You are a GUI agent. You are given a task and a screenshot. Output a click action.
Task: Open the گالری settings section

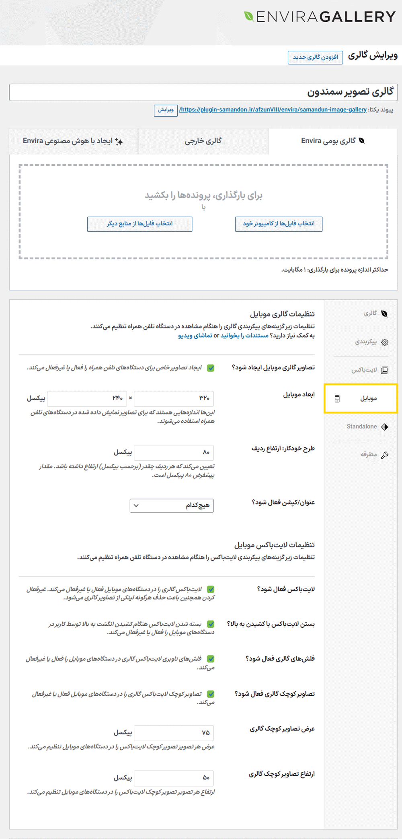click(x=361, y=314)
